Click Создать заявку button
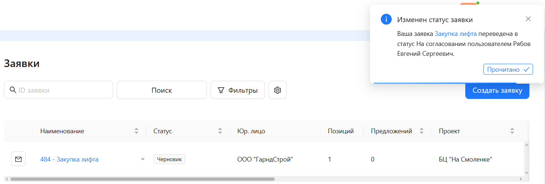Screen dimensions: 545x184 (x=497, y=90)
